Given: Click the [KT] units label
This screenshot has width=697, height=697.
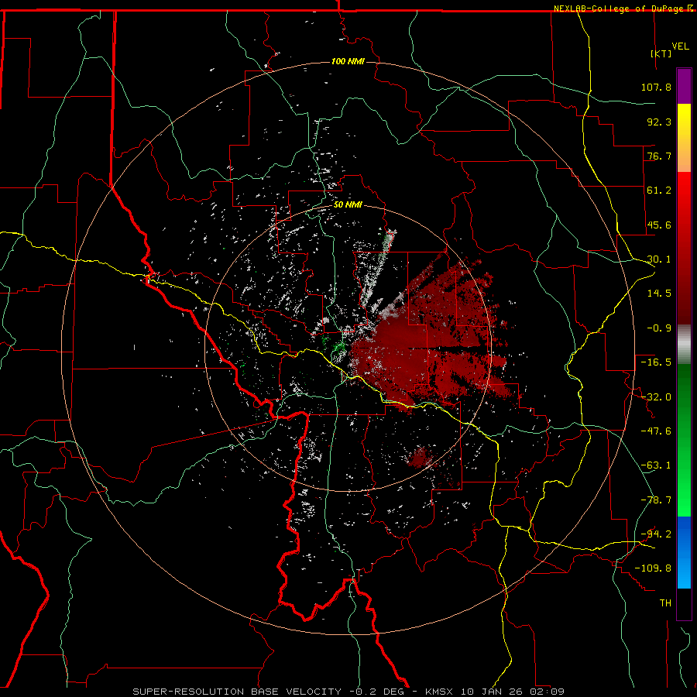Looking at the screenshot, I should (661, 53).
